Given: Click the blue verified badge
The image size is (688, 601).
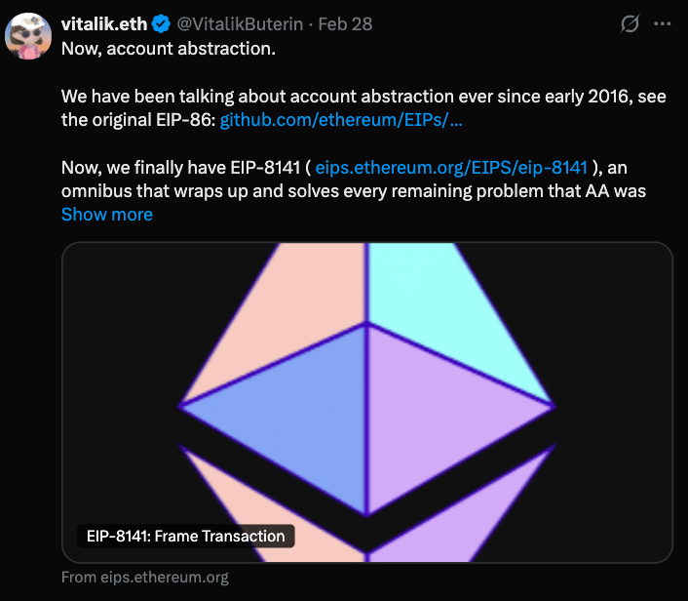Looking at the screenshot, I should pos(161,23).
